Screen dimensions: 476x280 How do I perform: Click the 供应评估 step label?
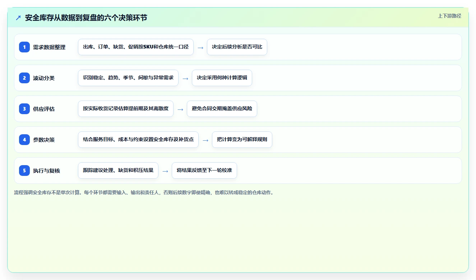click(x=44, y=109)
